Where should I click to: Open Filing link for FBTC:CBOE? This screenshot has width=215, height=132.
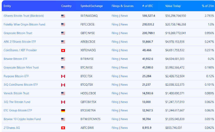coord(115,24)
